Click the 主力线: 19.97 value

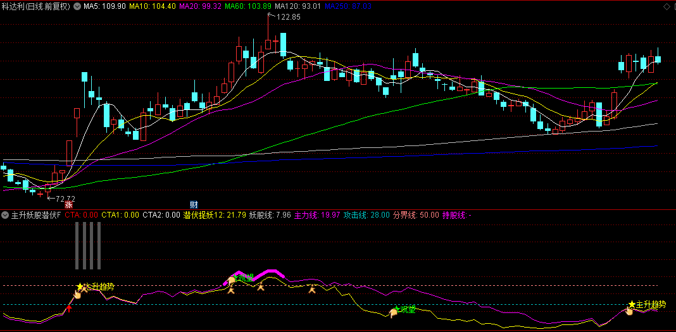click(317, 214)
